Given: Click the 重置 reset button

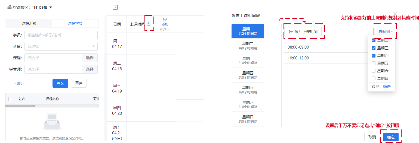Looking at the screenshot, I should point(79,83).
